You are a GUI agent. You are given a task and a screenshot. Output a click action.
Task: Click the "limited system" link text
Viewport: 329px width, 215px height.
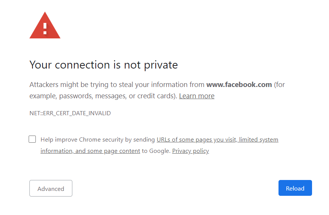pyautogui.click(x=259, y=140)
